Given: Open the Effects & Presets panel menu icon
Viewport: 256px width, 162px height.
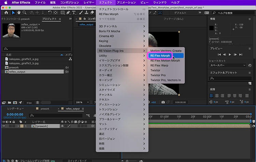Looking at the screenshot, I should pyautogui.click(x=250, y=73).
